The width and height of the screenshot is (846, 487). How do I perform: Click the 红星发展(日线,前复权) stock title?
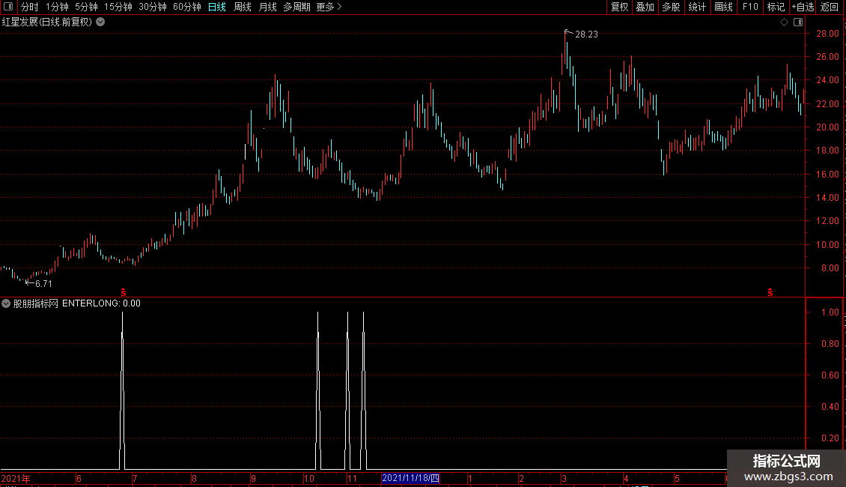click(47, 22)
